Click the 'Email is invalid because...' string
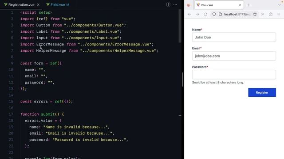Image resolution: width=284 pixels, height=159 pixels. click(x=79, y=133)
